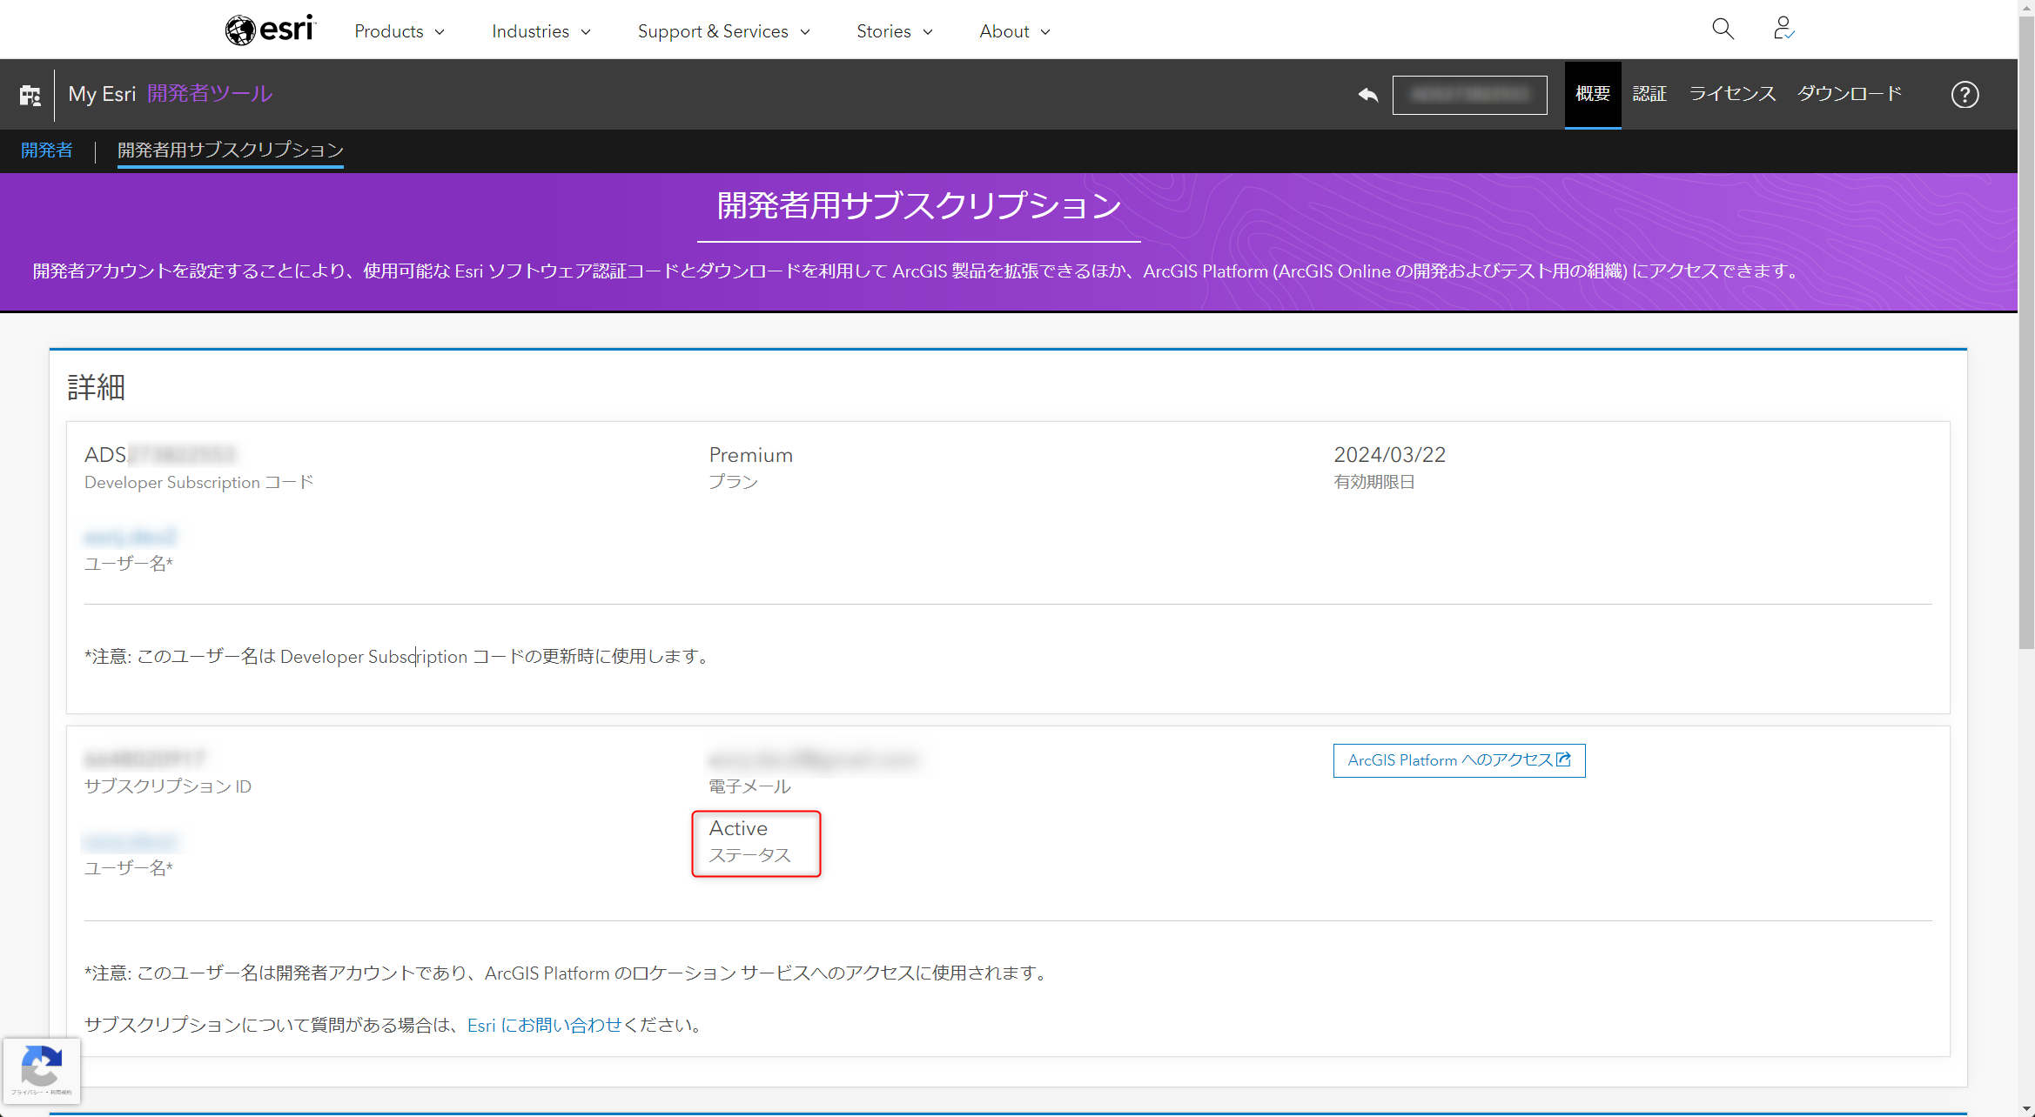The width and height of the screenshot is (2035, 1117).
Task: Click the Developer Subscription コード label
Action: tap(198, 482)
